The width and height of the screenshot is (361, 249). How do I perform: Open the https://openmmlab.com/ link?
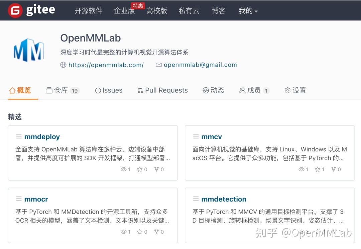tap(106, 65)
